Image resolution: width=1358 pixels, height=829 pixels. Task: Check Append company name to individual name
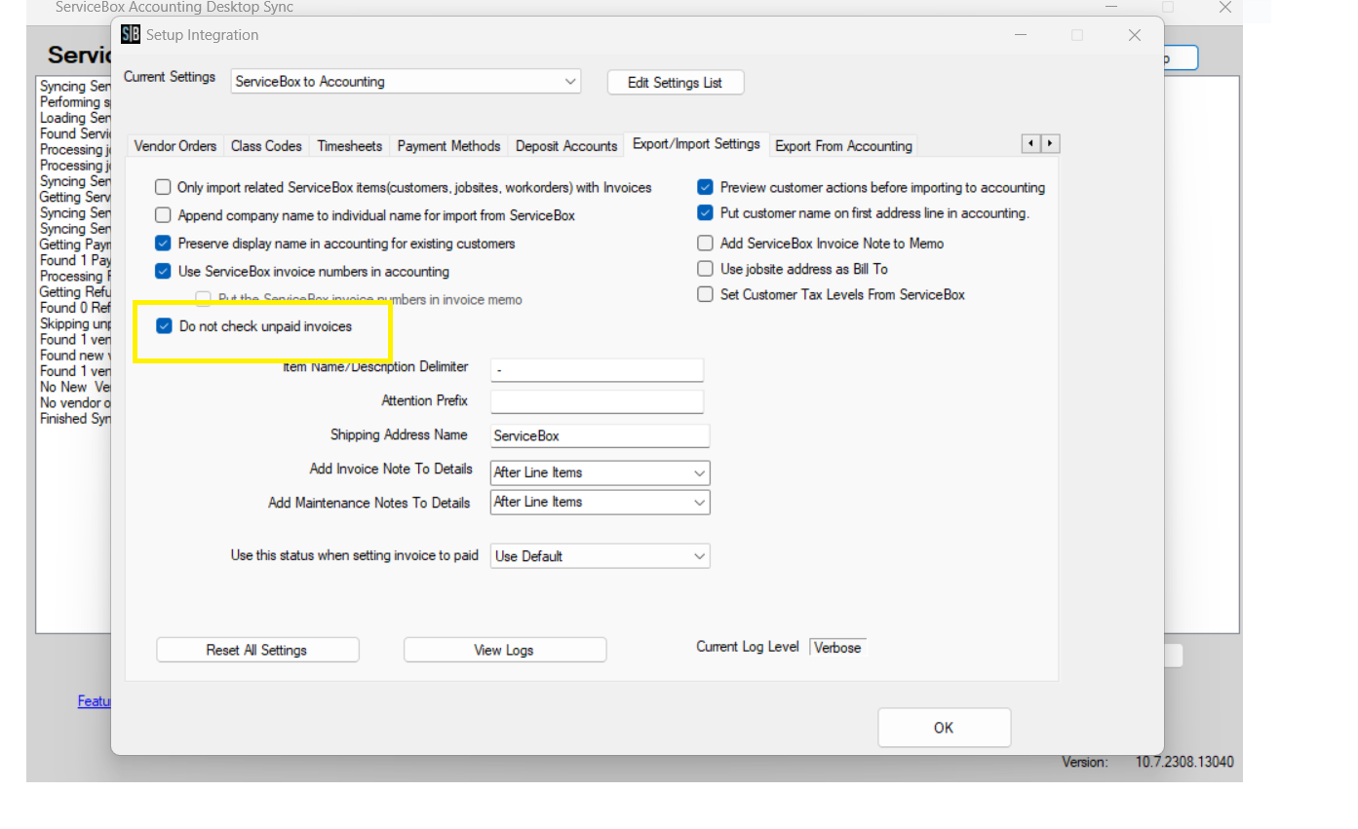[x=163, y=215]
